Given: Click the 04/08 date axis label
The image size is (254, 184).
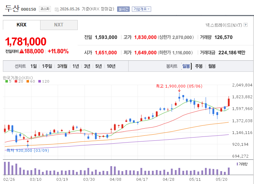Looking at the screenshot, I should pos(115,179).
